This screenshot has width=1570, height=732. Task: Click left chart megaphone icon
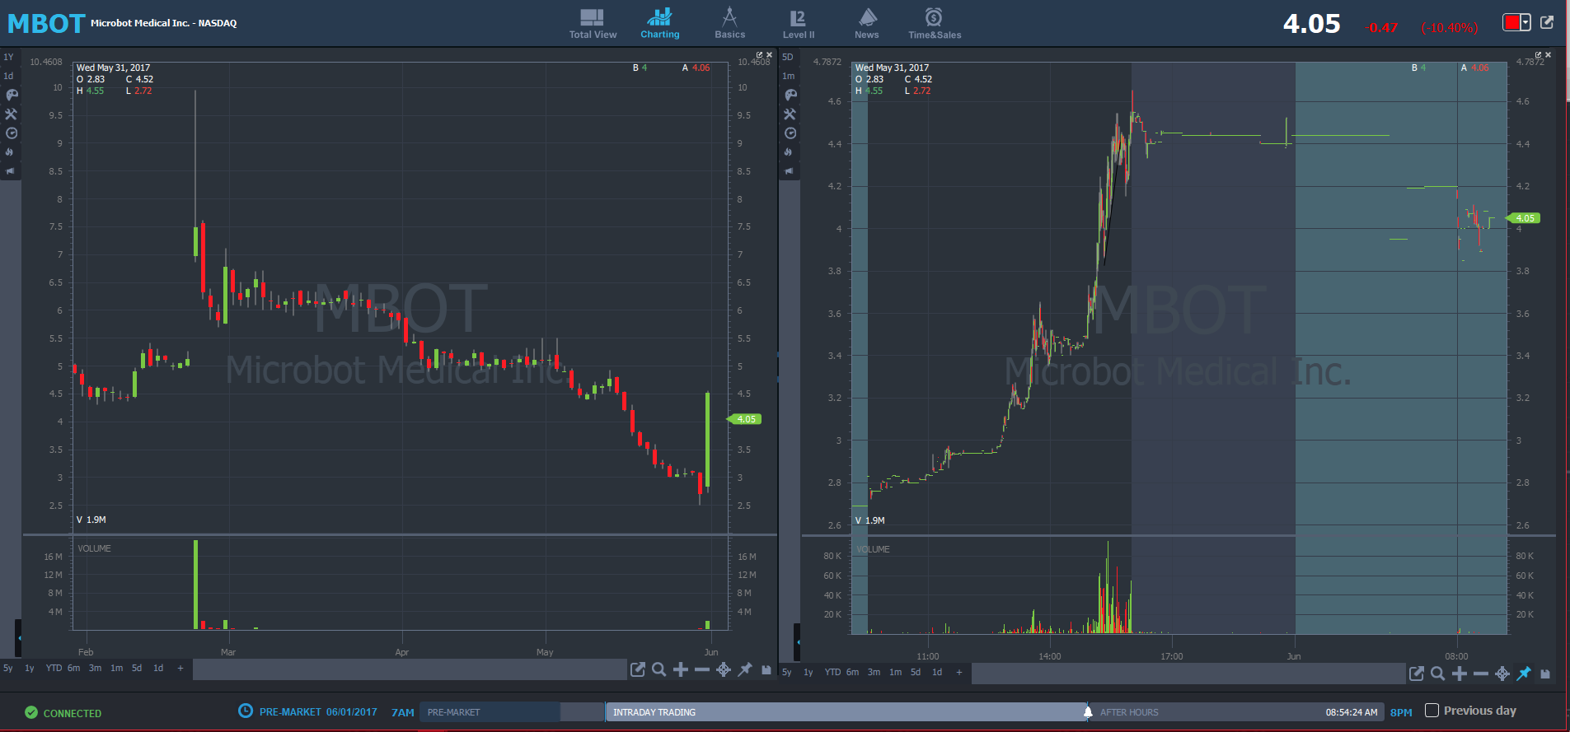tap(11, 171)
